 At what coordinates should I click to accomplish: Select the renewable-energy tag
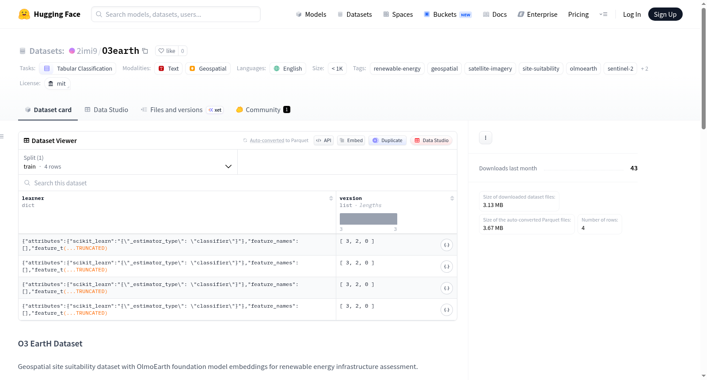pyautogui.click(x=397, y=68)
